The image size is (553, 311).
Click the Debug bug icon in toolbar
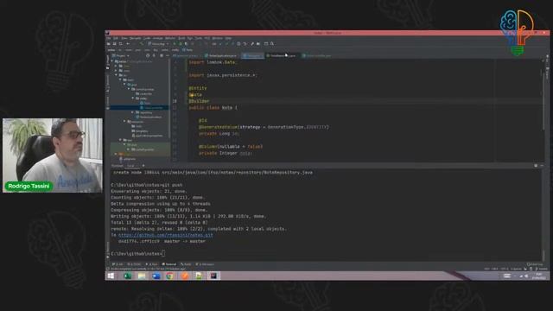[181, 44]
